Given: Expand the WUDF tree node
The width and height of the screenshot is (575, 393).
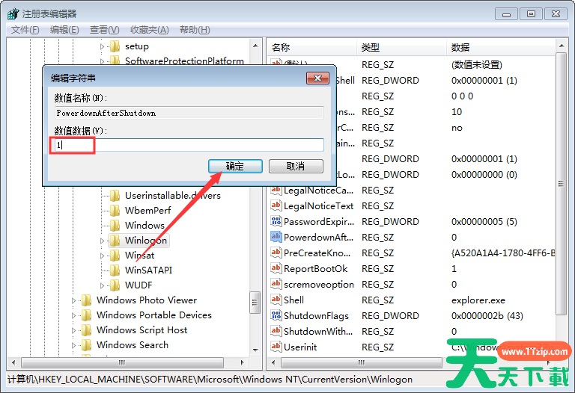Looking at the screenshot, I should coord(103,285).
